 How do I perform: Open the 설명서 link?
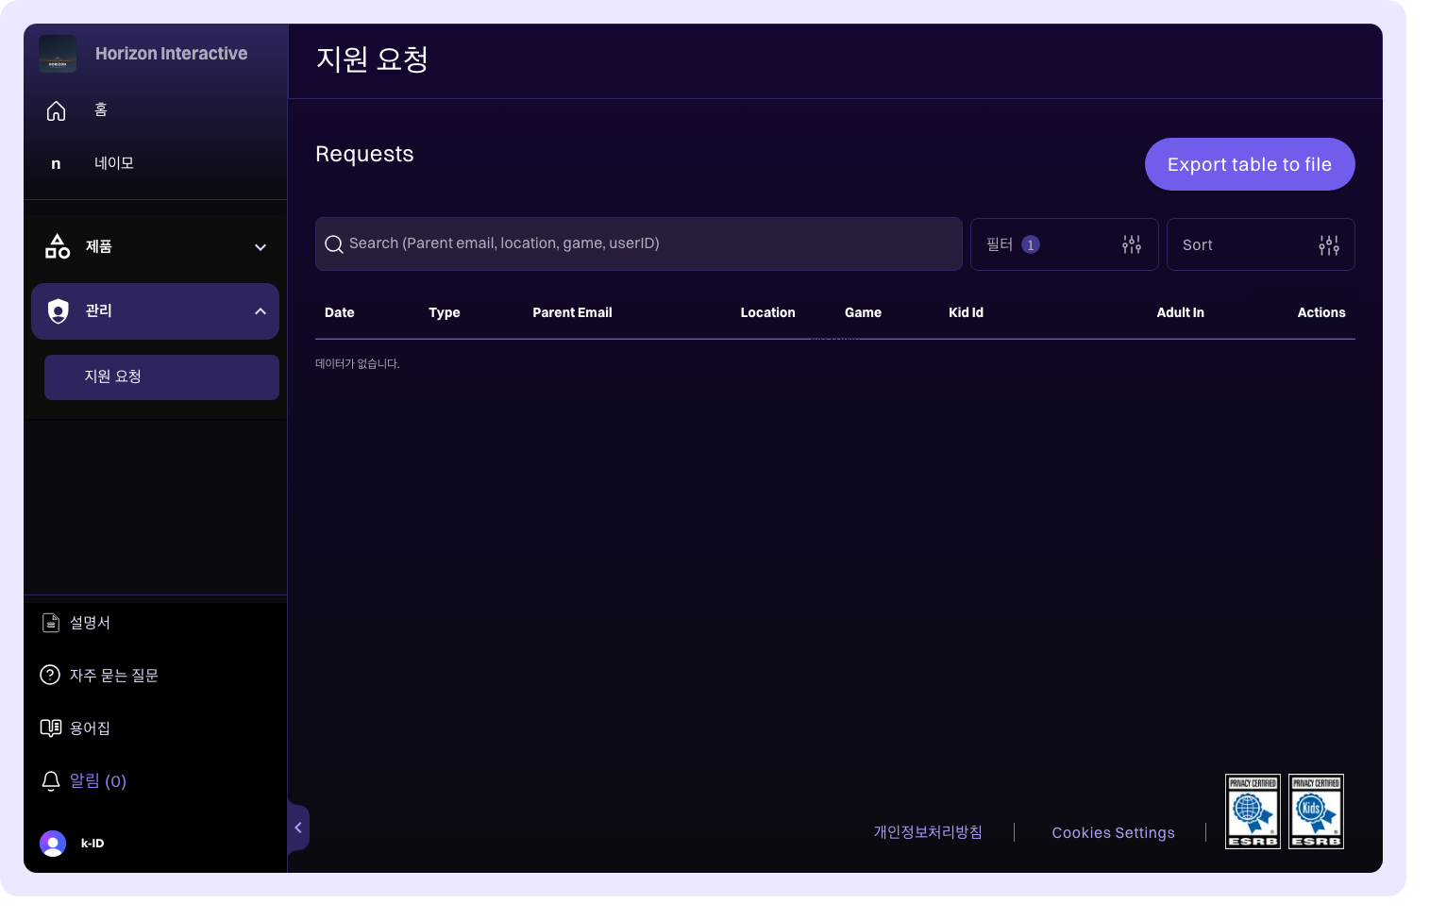tap(90, 623)
